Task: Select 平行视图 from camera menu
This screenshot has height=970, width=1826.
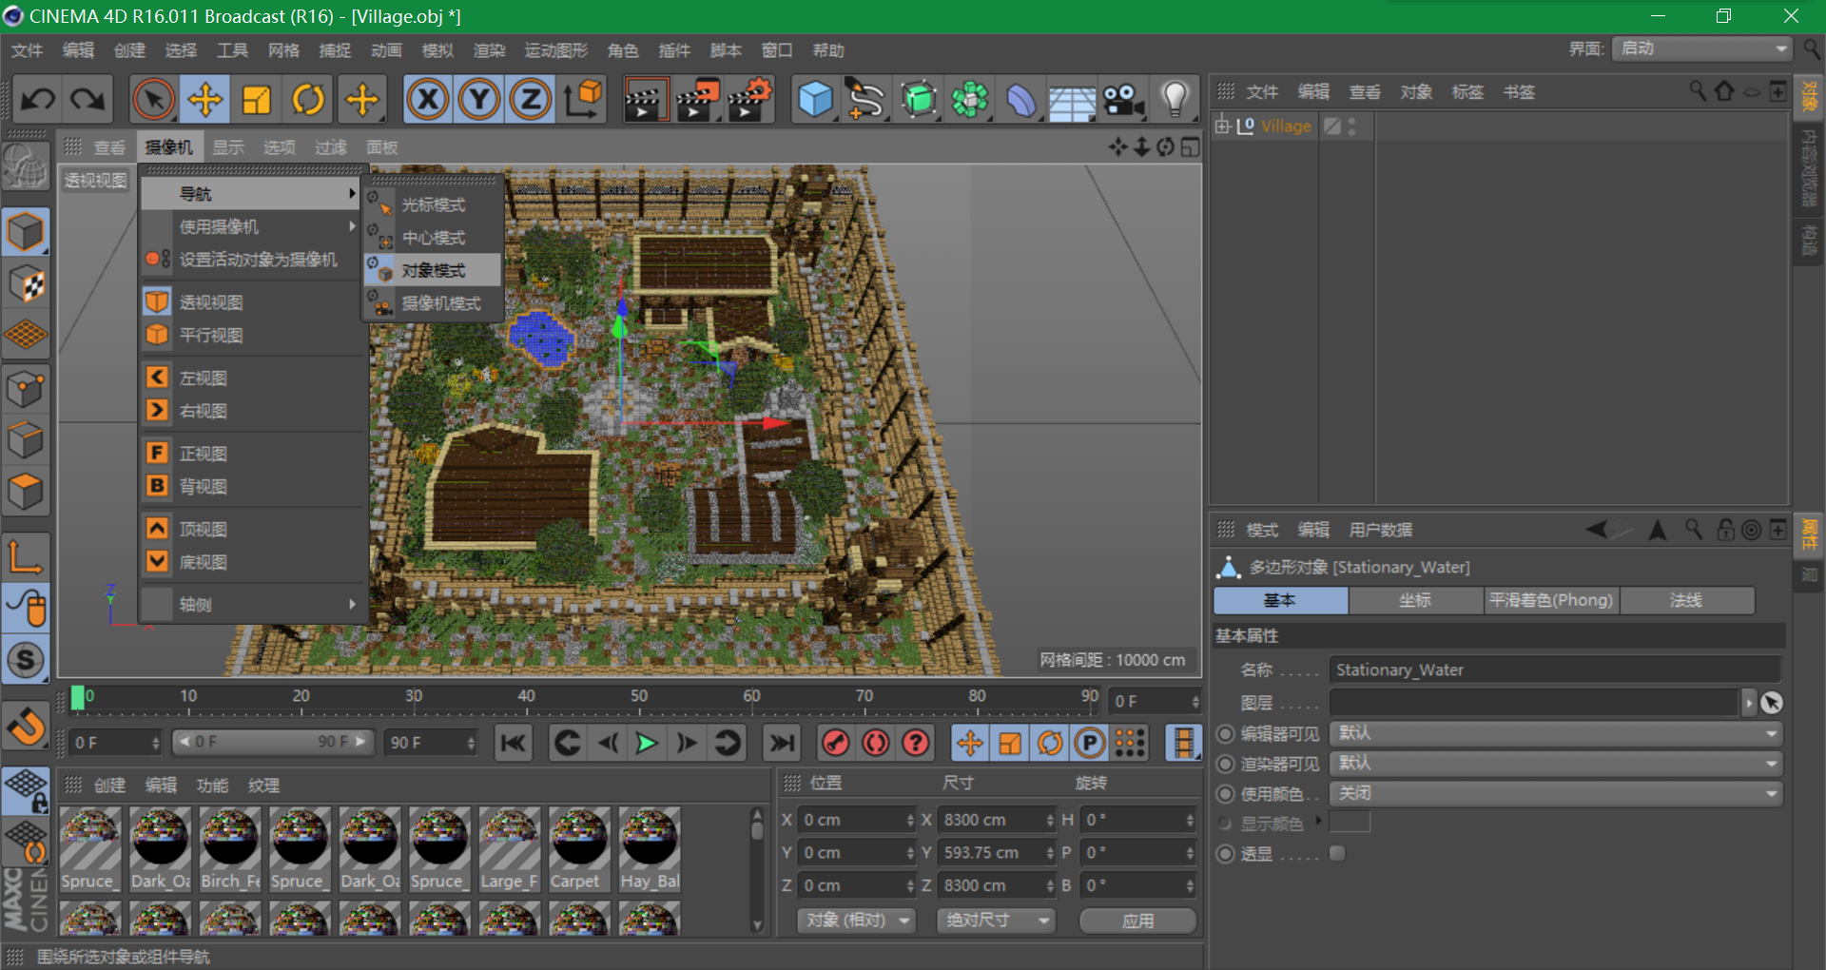Action: click(253, 335)
